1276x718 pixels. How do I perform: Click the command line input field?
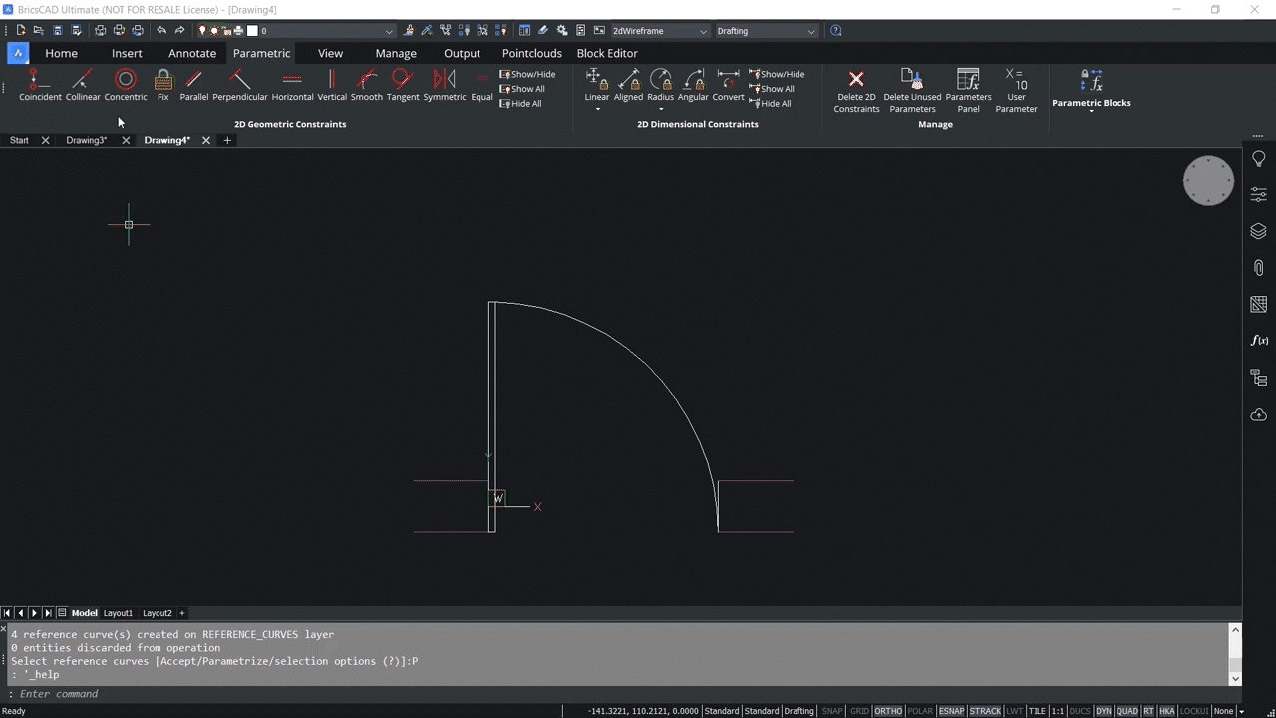coord(618,694)
